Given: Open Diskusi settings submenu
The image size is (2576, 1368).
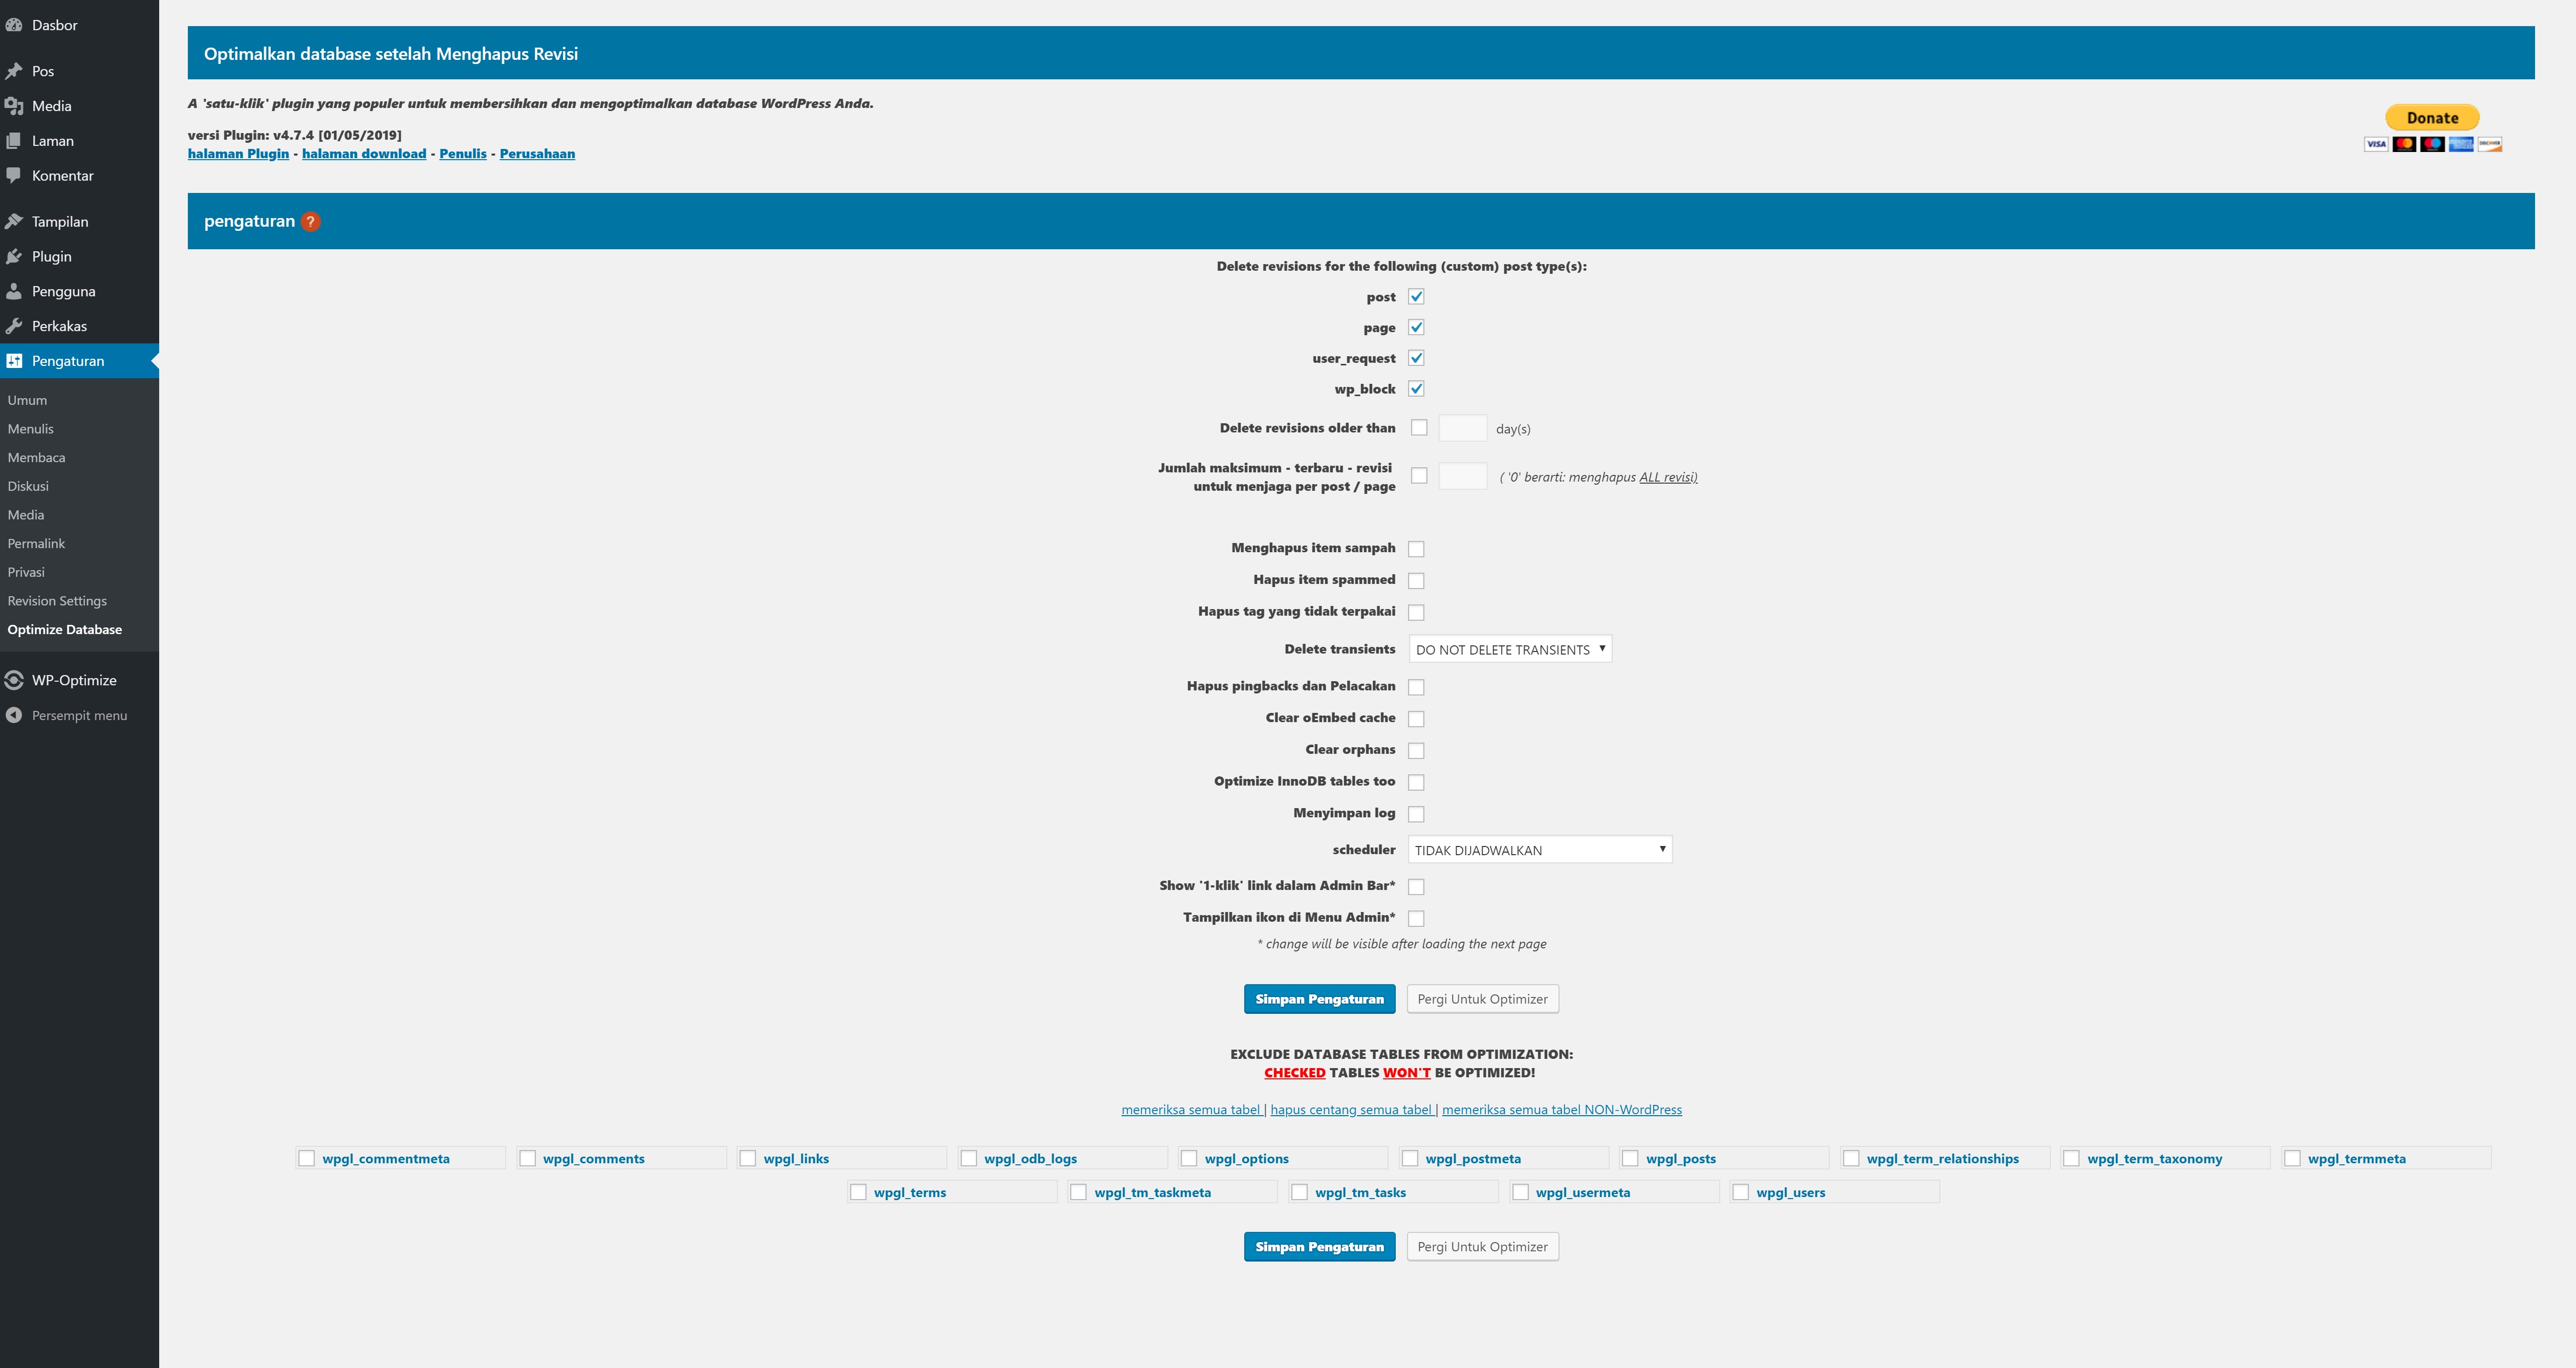Looking at the screenshot, I should [x=28, y=486].
